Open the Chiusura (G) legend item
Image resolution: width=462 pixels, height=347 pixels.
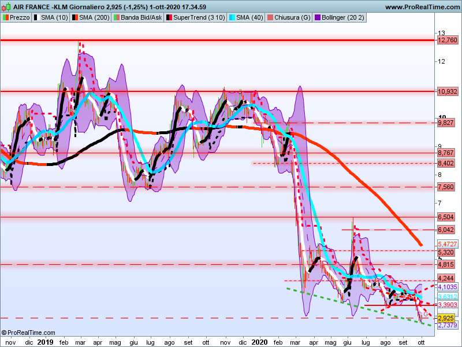pos(288,17)
